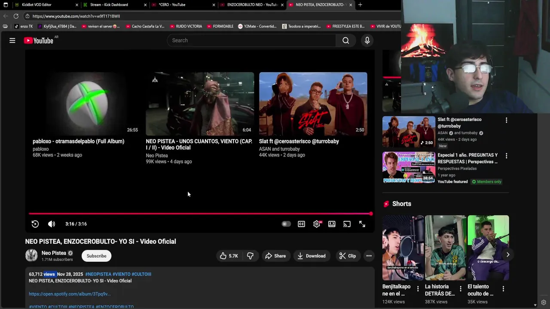This screenshot has height=309, width=550.
Task: Open the YouTube hamburger guide menu
Action: [12, 40]
